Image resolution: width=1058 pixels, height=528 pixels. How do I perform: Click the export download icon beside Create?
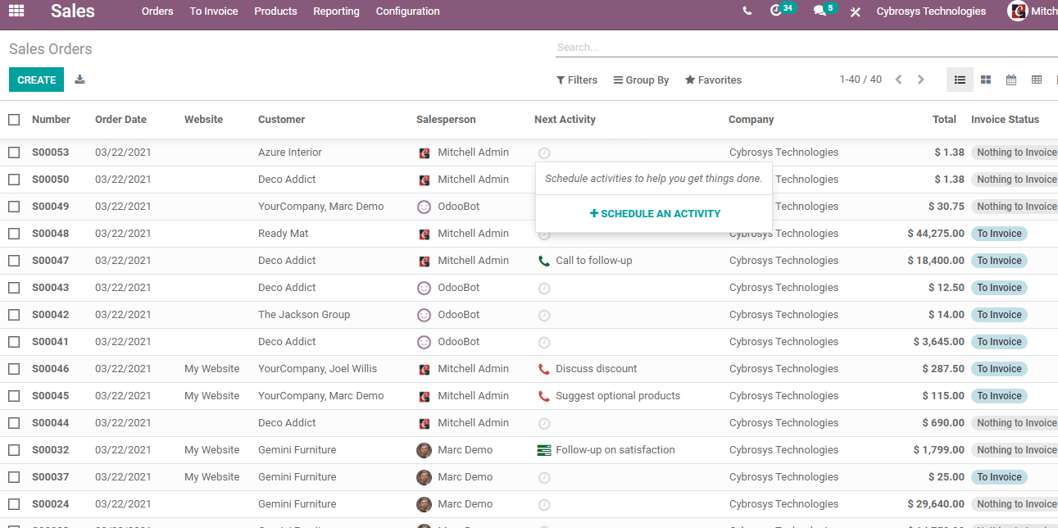point(79,80)
